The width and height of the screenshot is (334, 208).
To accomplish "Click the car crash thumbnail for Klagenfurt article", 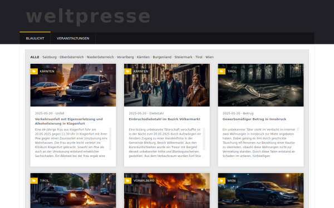I will 73,85.
